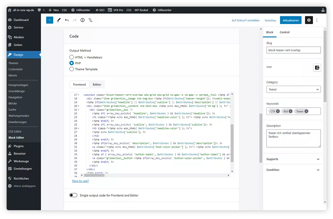
Task: Expand the Supports section
Action: point(293,159)
